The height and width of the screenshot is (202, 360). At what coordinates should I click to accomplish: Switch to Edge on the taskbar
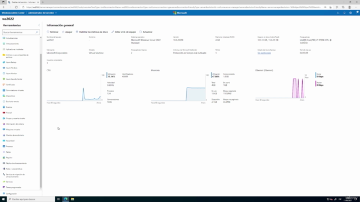66,199
